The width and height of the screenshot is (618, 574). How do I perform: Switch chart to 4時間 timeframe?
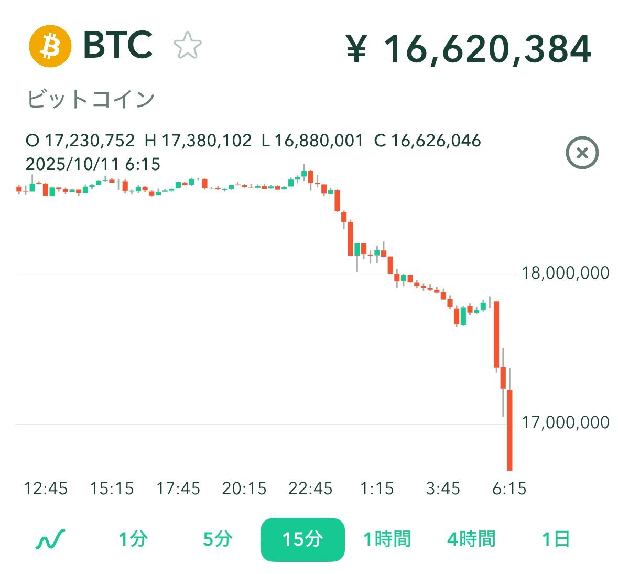coord(471,539)
